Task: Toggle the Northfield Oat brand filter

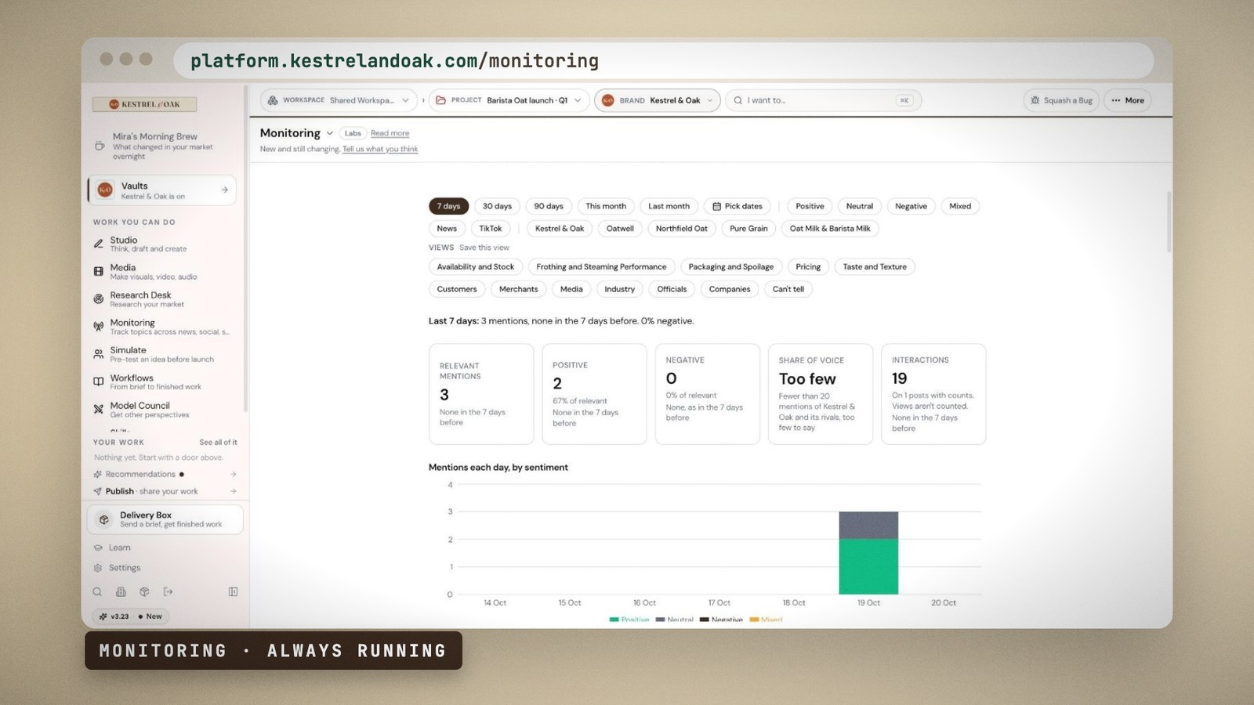Action: click(681, 229)
